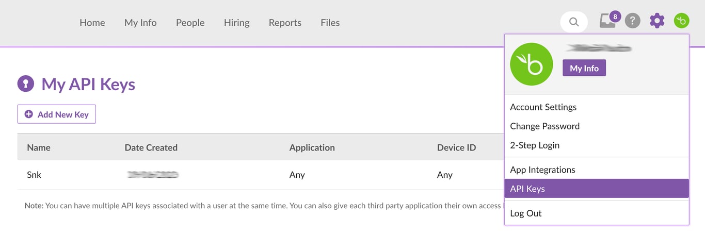This screenshot has height=234, width=705.
Task: Click the small green account avatar
Action: (x=682, y=21)
